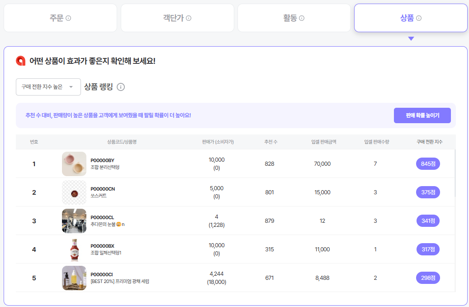This screenshot has width=469, height=307.
Task: Open product code P00000BY
Action: point(102,160)
